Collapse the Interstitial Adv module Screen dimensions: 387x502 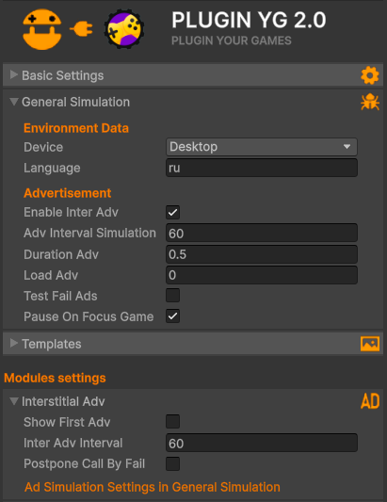[14, 401]
